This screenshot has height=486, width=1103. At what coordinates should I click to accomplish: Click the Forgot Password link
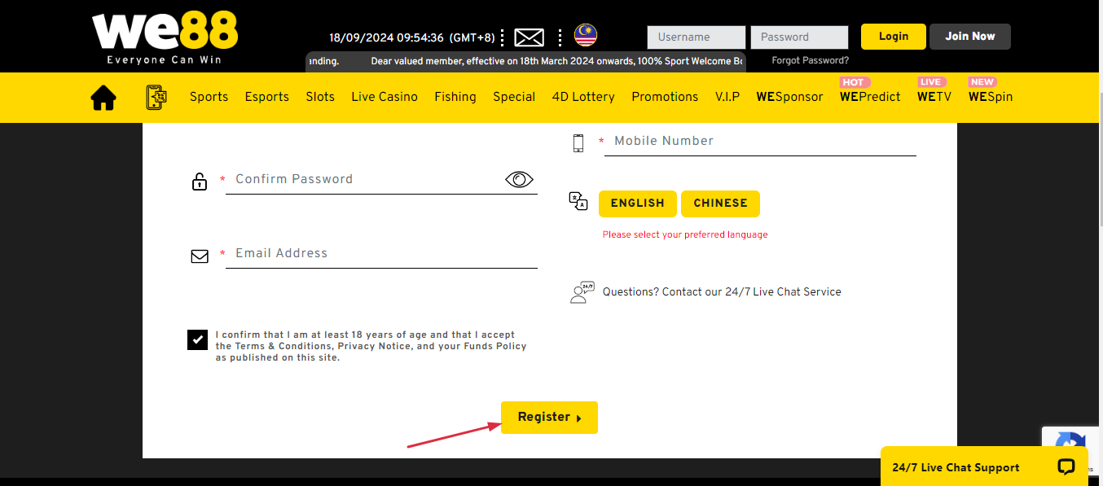[810, 60]
